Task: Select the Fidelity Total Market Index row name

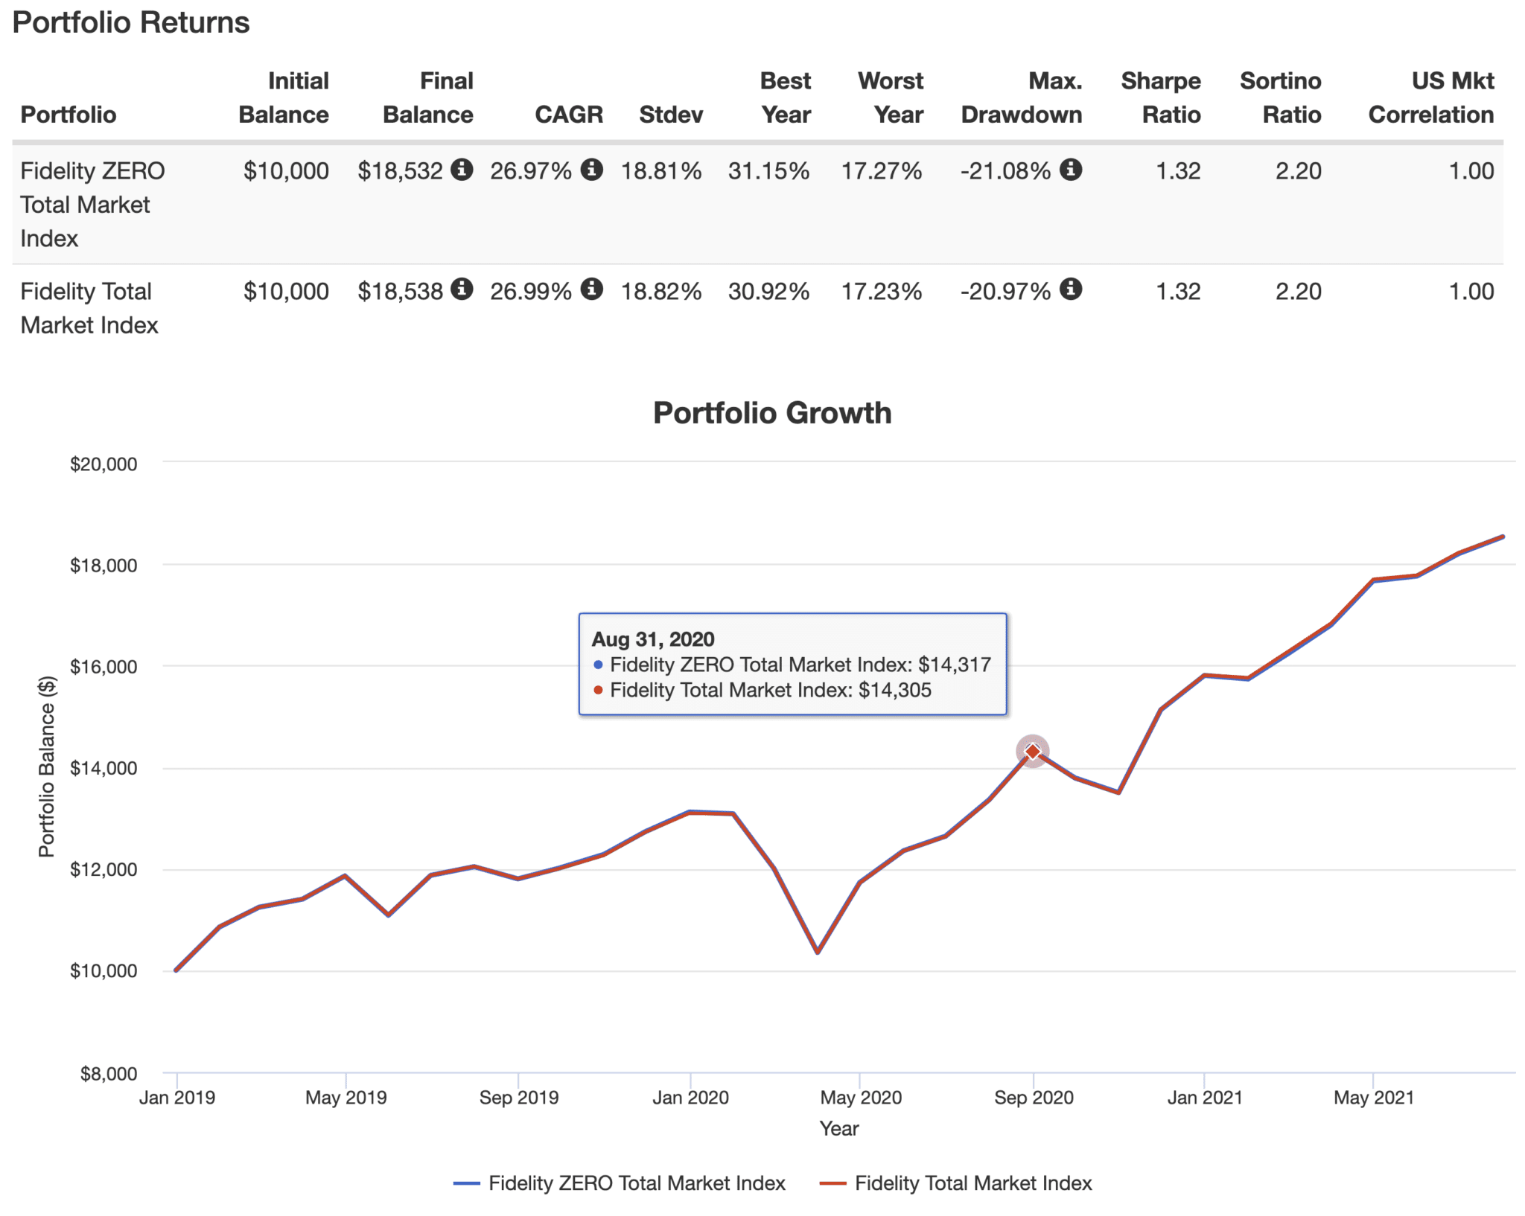Action: [89, 307]
